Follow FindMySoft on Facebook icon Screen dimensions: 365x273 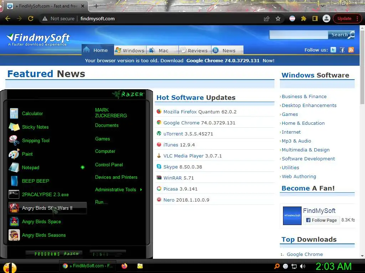click(x=342, y=50)
